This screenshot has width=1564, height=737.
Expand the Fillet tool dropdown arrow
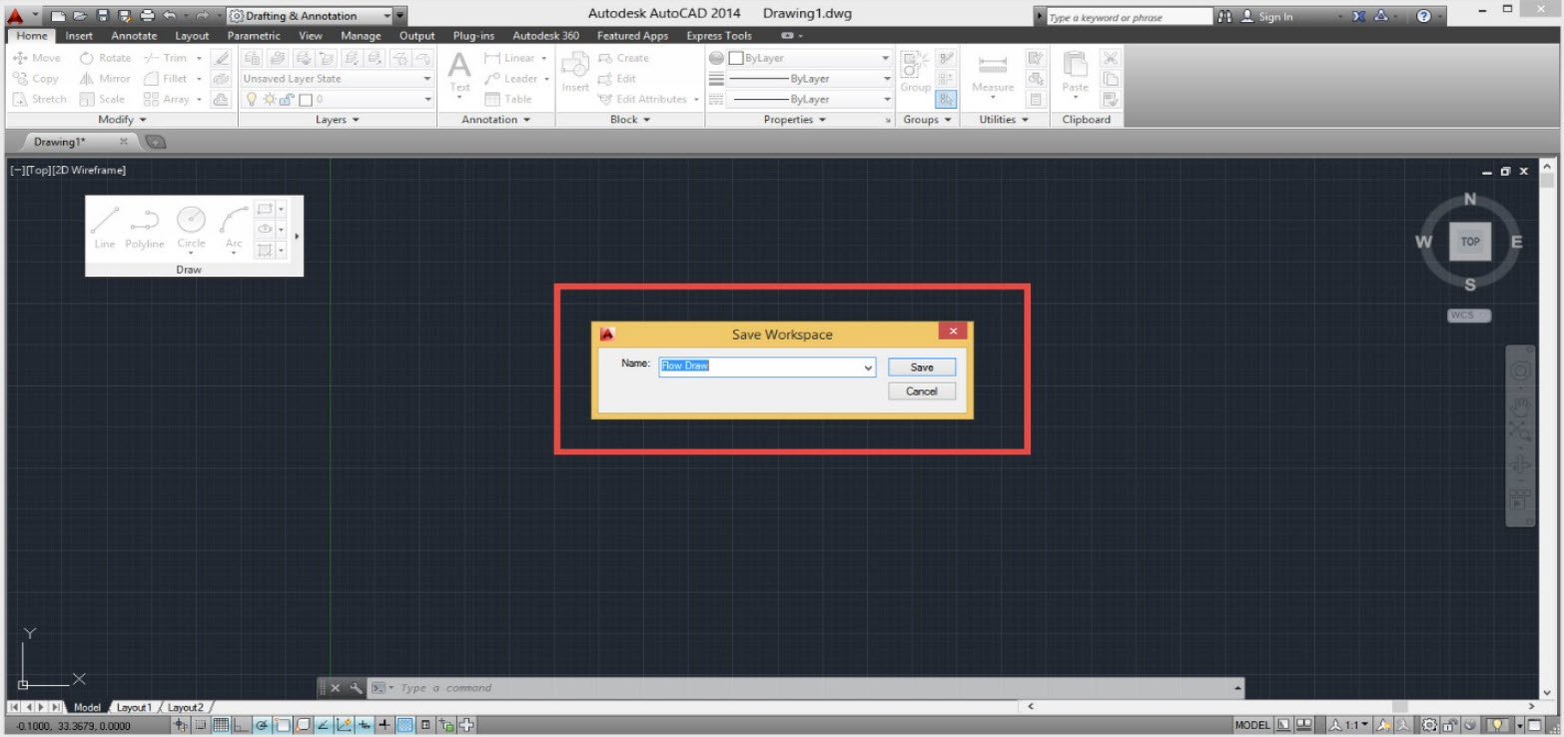pos(198,79)
